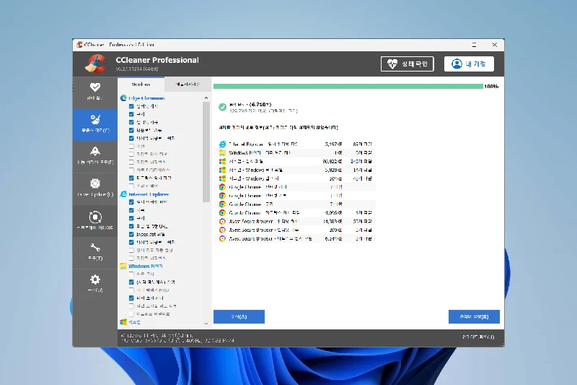Click the Windows flag icon in the 90,822KB row
The height and width of the screenshot is (385, 577).
tap(222, 161)
